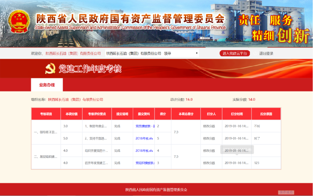
Task: Click the 2、坚持干部选... evaluation point cell
Action: tap(97, 138)
